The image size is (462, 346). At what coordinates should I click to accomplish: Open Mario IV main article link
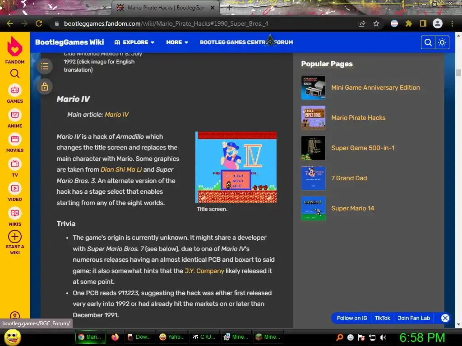[x=117, y=114]
